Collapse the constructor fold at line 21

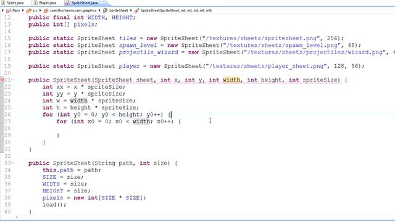12,80
